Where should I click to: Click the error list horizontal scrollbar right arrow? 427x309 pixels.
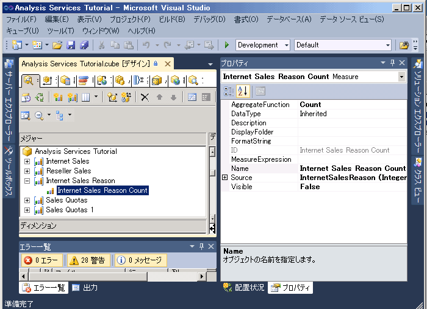[x=201, y=277]
